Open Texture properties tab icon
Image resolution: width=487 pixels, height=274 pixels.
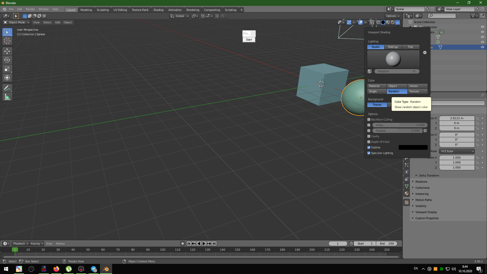click(407, 202)
